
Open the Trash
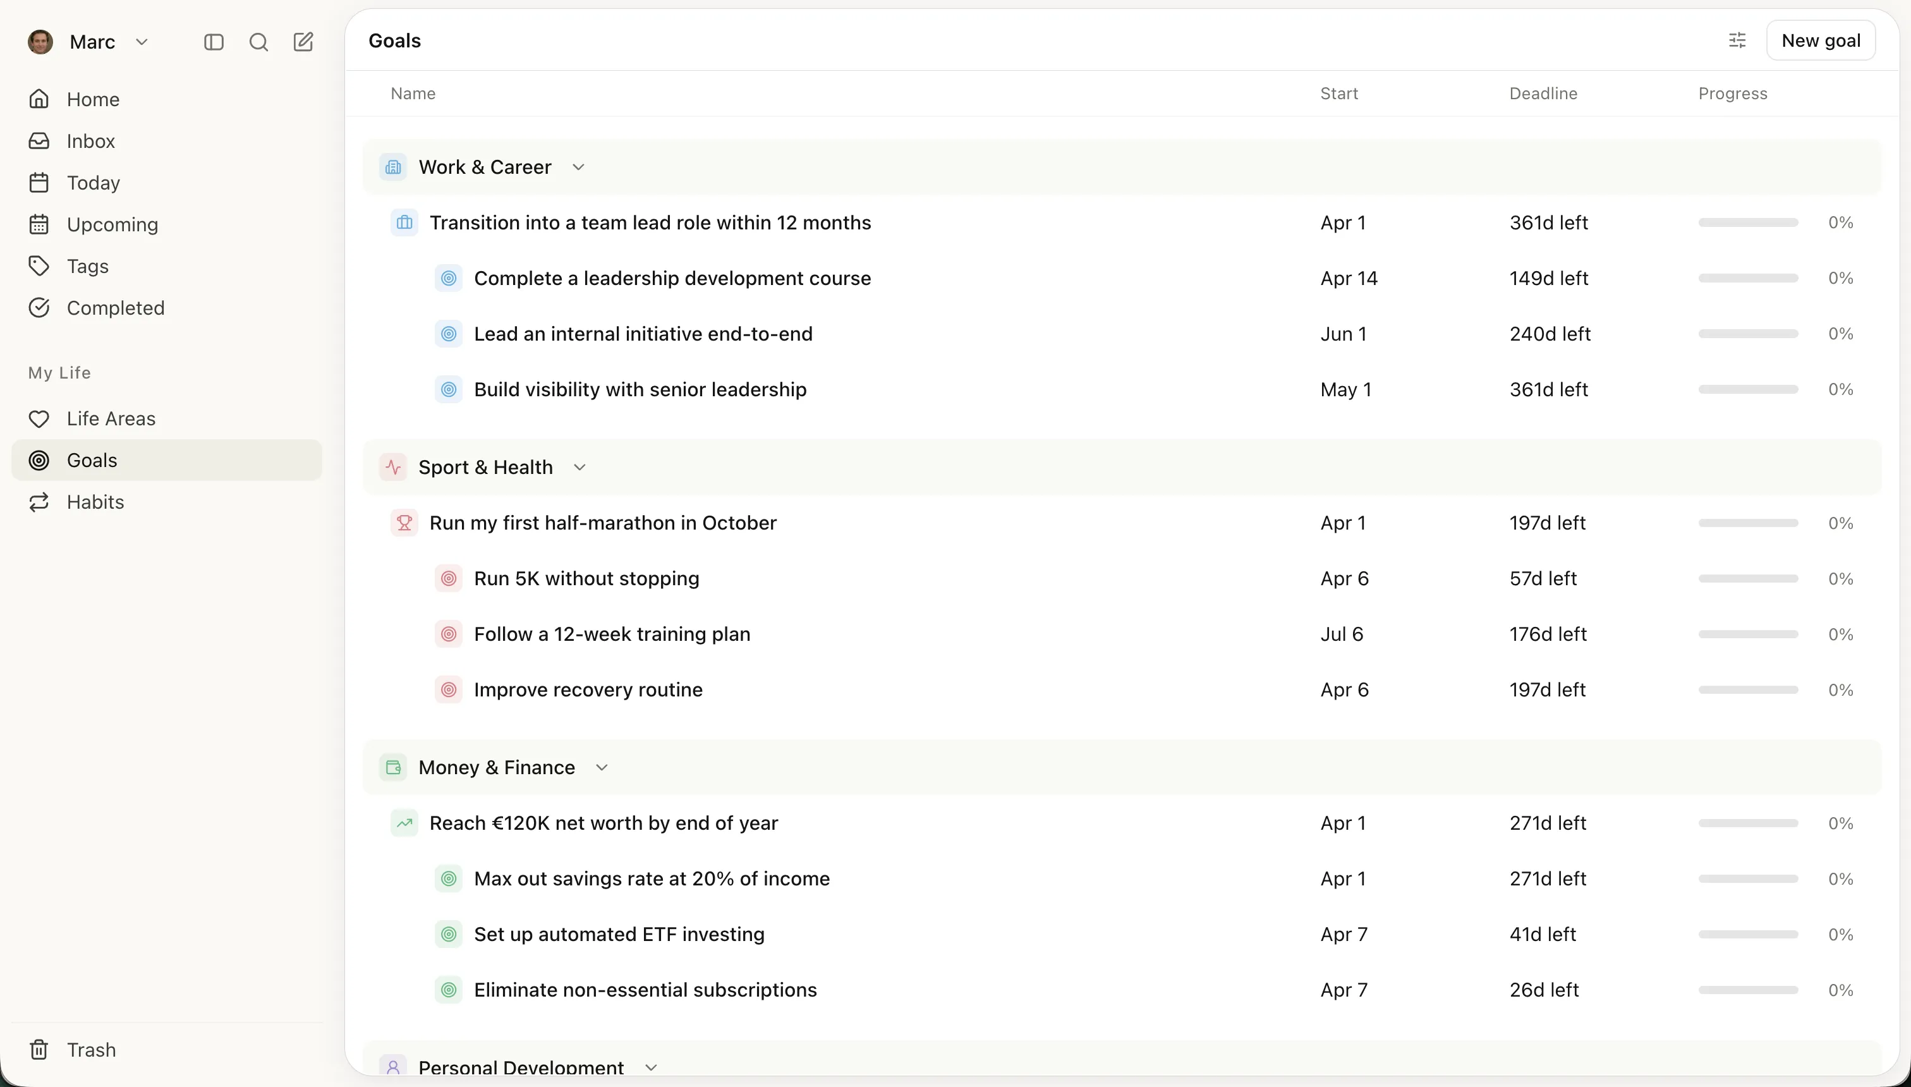pyautogui.click(x=92, y=1049)
